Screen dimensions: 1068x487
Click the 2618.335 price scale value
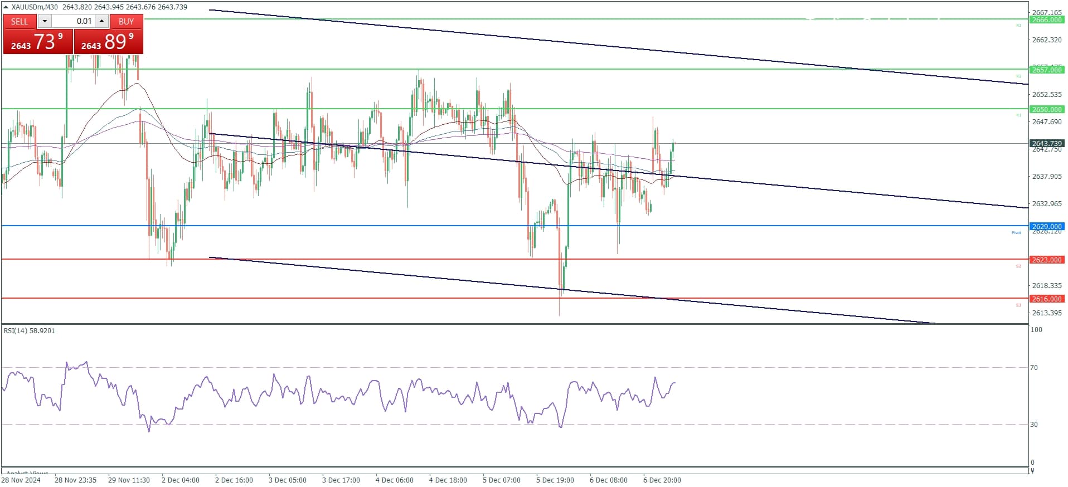pos(1047,285)
